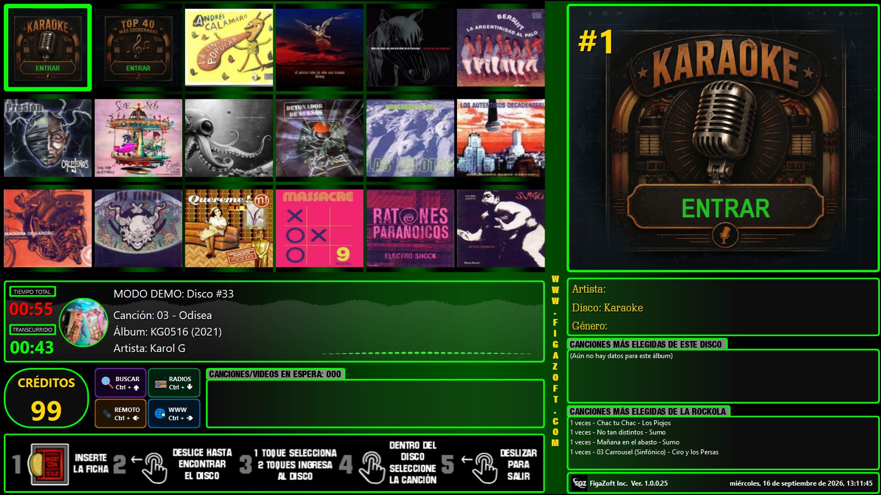The width and height of the screenshot is (881, 495).
Task: Open the BUSCAR search button
Action: [121, 383]
